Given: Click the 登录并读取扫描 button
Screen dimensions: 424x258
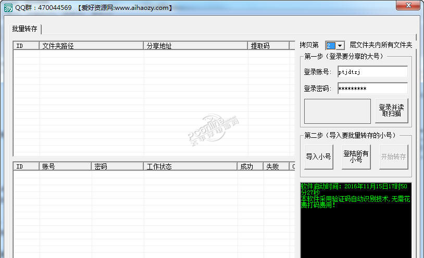Looking at the screenshot, I should (391, 110).
